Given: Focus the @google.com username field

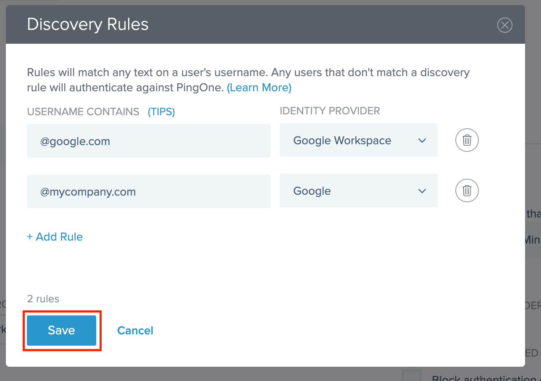Looking at the screenshot, I should 148,141.
